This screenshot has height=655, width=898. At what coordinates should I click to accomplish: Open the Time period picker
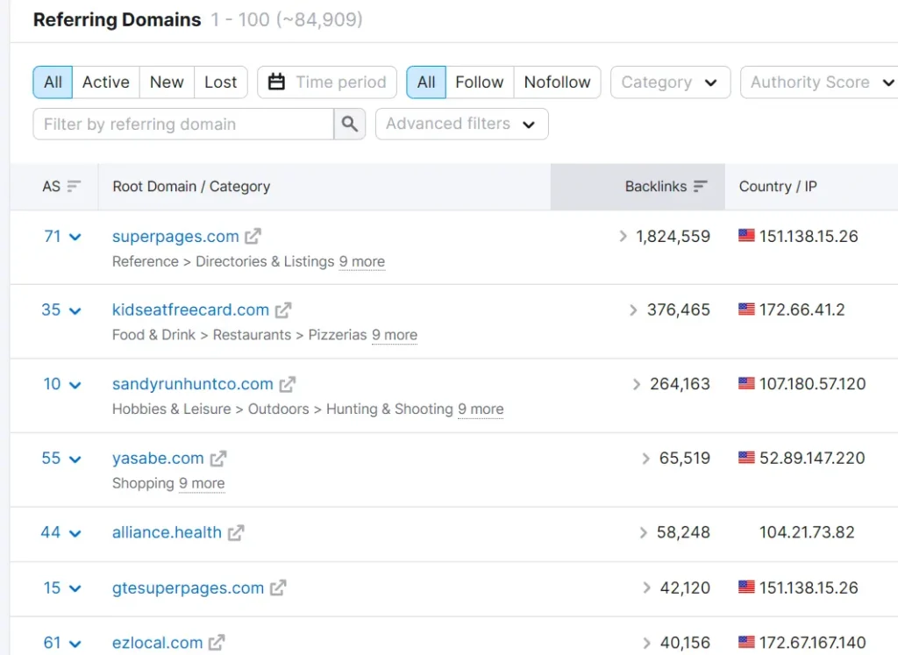pos(327,82)
